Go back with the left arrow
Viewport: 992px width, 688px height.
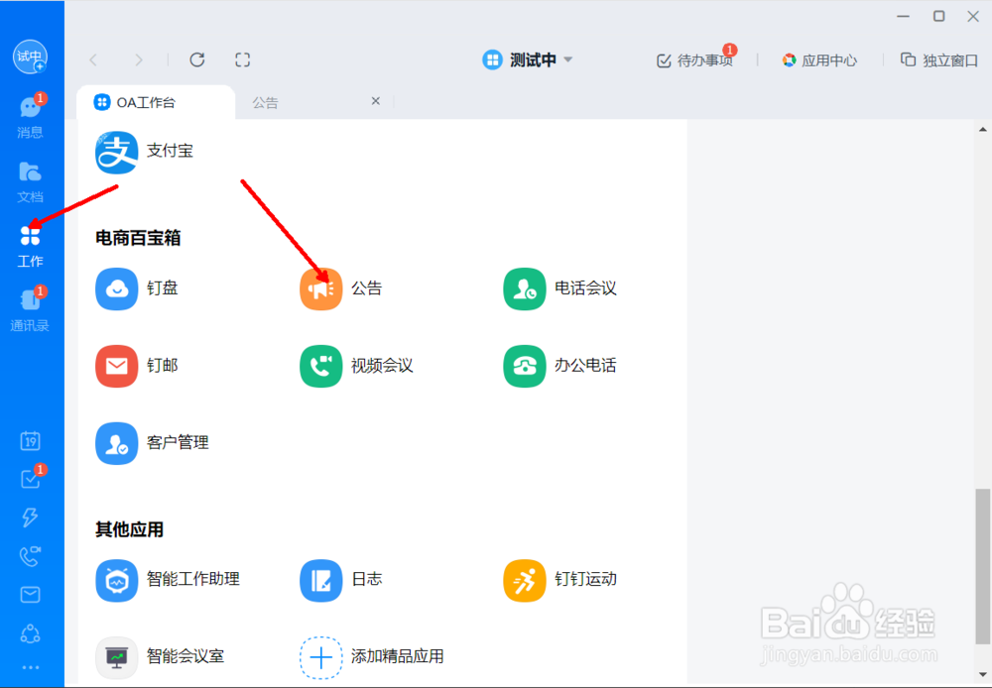point(93,60)
